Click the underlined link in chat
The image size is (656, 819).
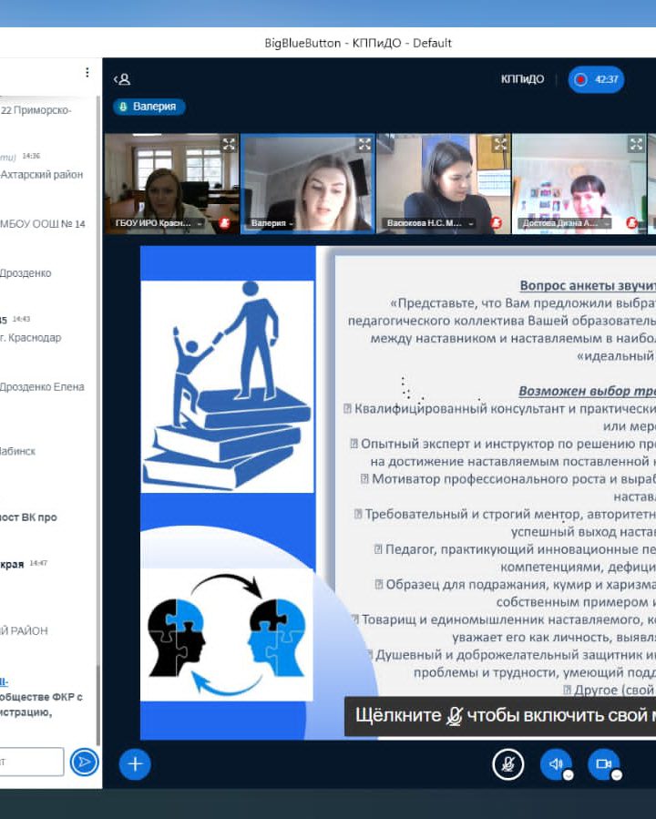click(5, 681)
